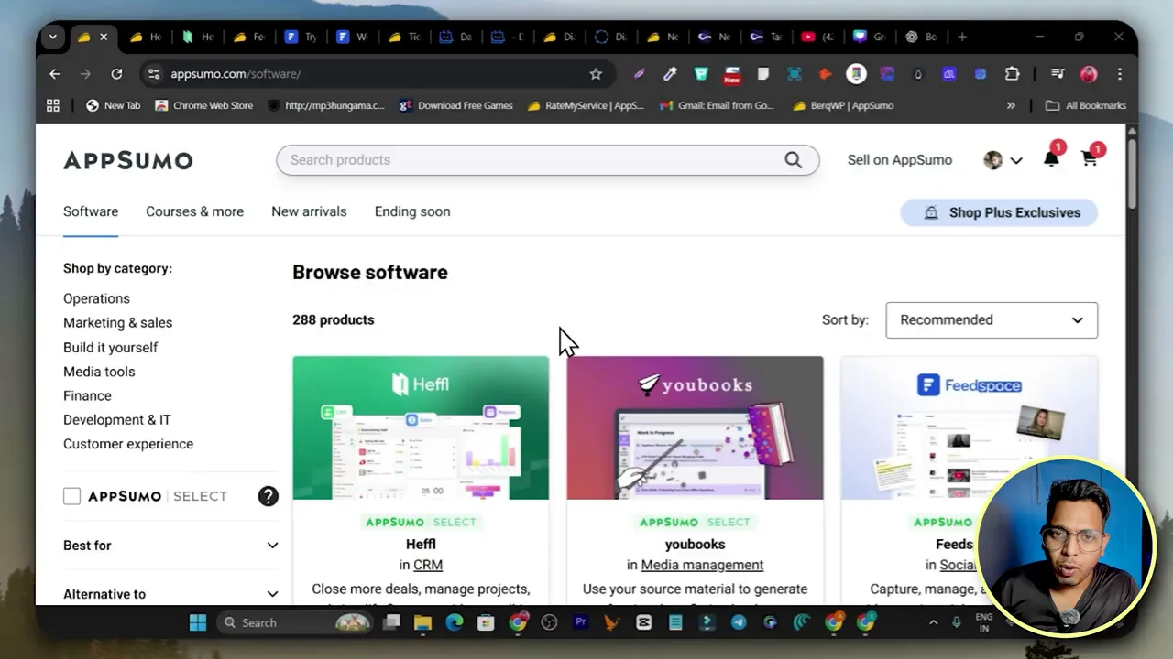Click the Shop Plus Exclusives button

click(x=999, y=212)
